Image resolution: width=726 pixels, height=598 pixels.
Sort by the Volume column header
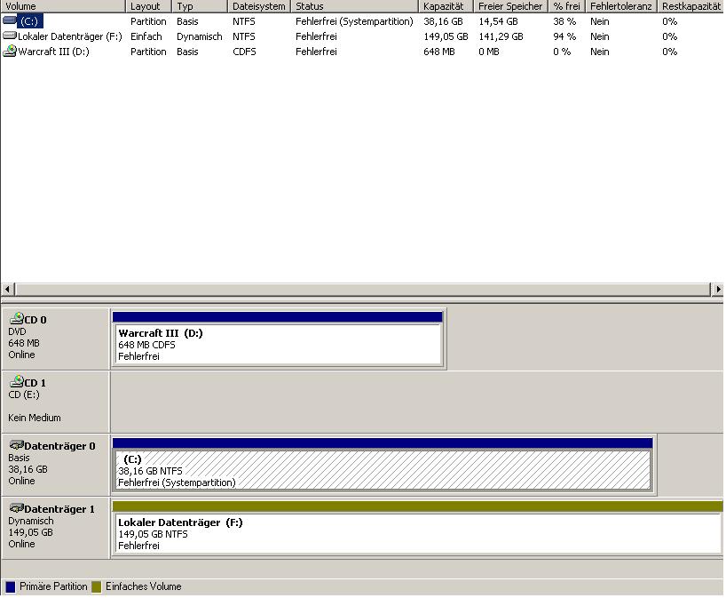coord(62,6)
